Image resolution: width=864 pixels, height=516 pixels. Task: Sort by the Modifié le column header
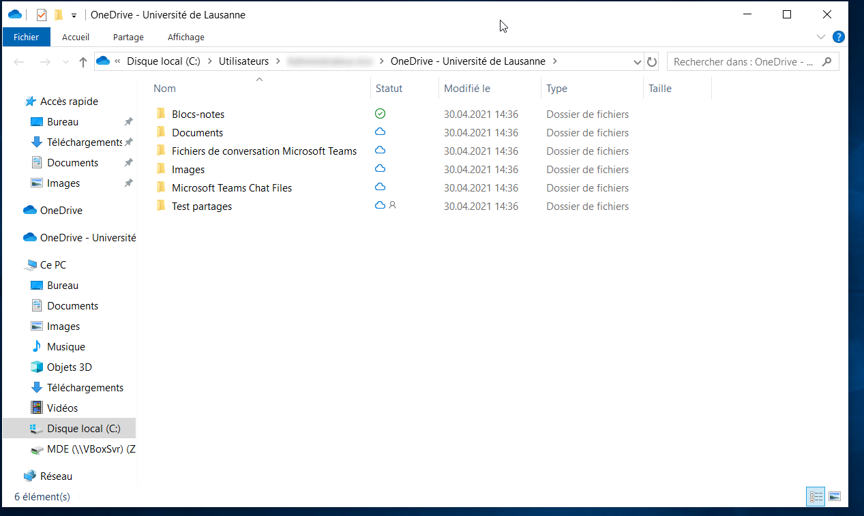(467, 88)
